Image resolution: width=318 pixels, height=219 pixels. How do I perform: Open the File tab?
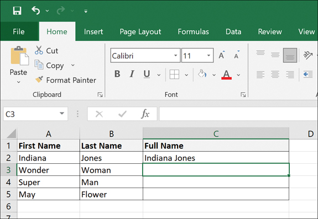tap(19, 31)
